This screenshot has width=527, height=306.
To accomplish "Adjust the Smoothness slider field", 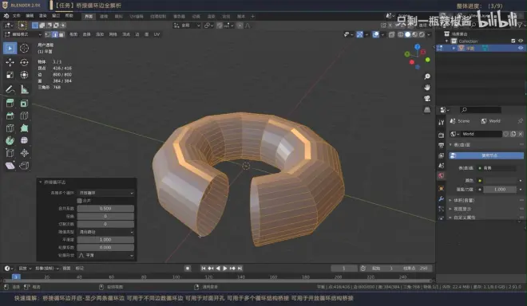I will [x=105, y=240].
